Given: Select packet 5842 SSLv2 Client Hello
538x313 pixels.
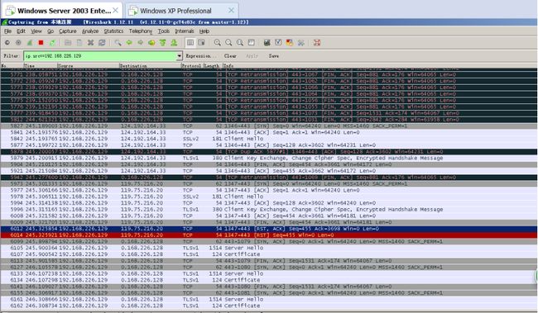Looking at the screenshot, I should point(269,139).
